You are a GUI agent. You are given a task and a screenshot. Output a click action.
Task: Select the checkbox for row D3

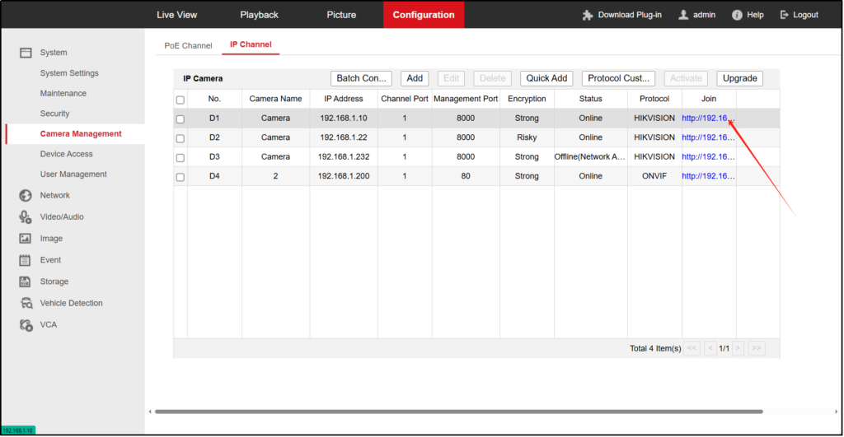[x=181, y=157]
